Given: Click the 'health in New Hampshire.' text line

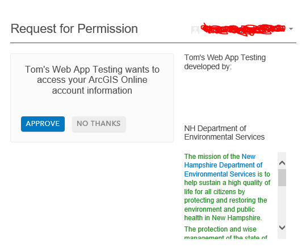Looking at the screenshot, I should [x=223, y=218].
